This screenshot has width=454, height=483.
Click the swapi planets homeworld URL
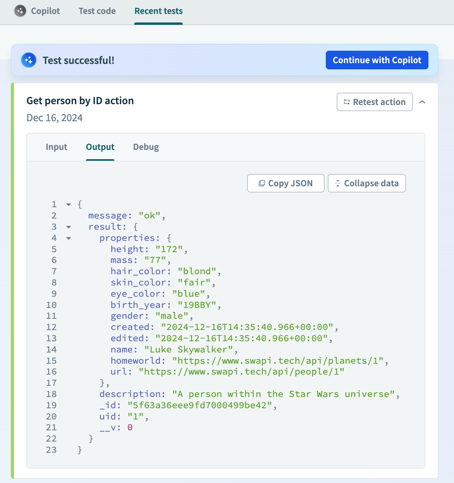pos(282,360)
